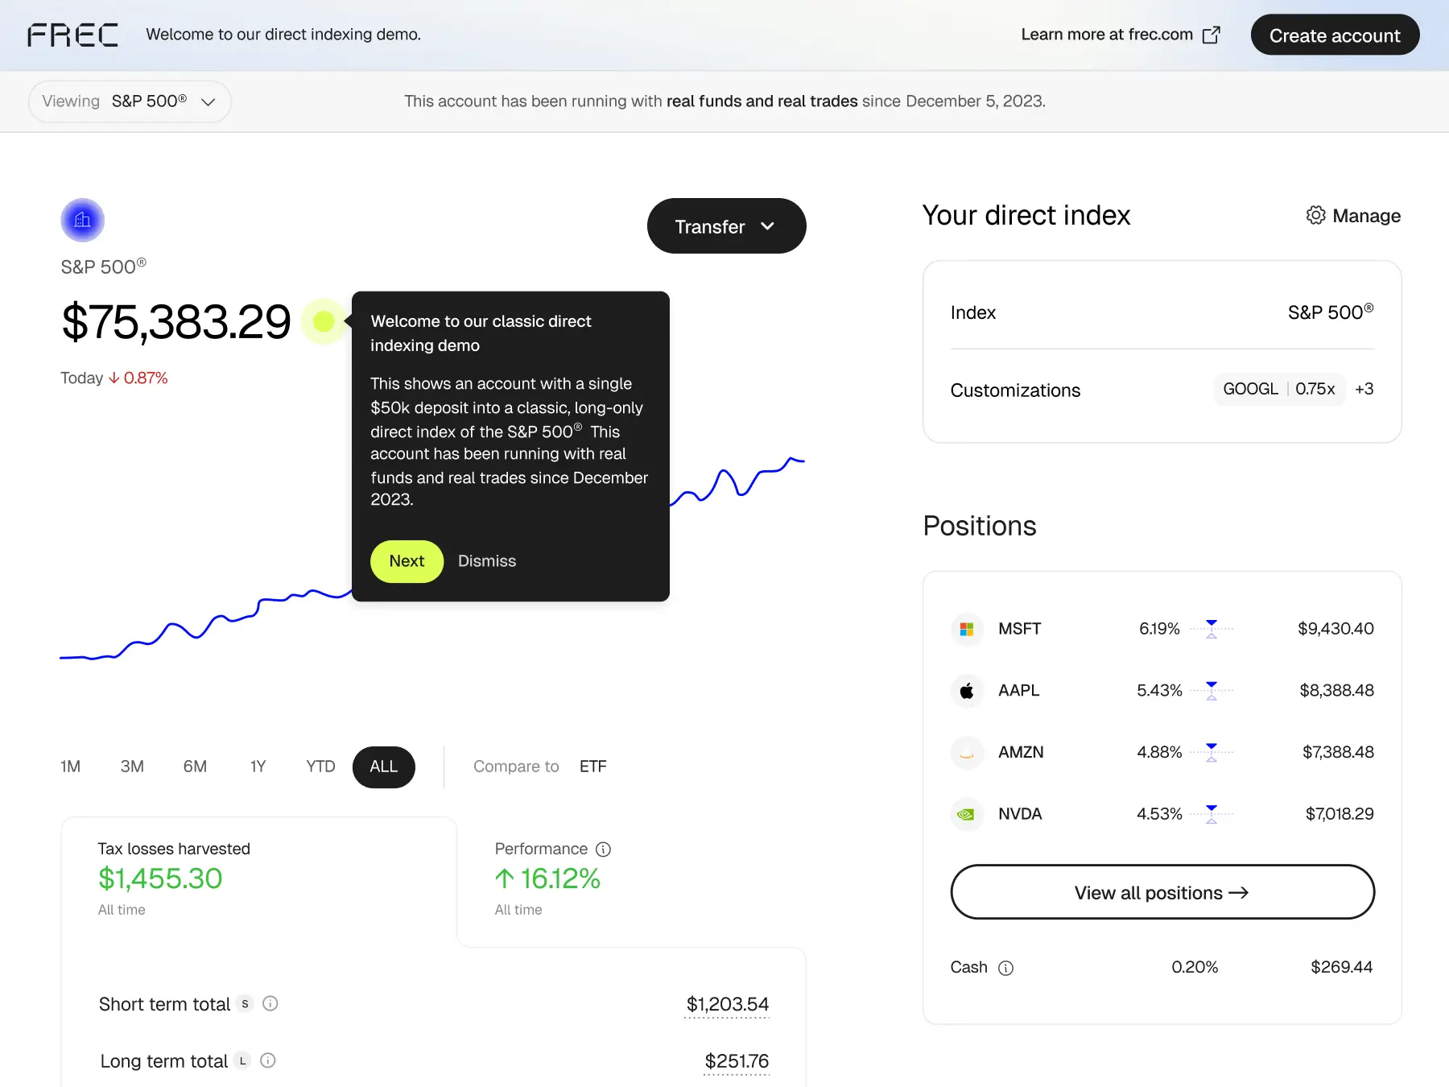Click View all positions button
The width and height of the screenshot is (1449, 1087).
[x=1162, y=892]
